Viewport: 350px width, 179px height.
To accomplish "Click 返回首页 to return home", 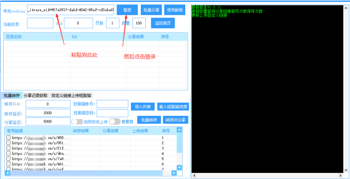I will (163, 23).
